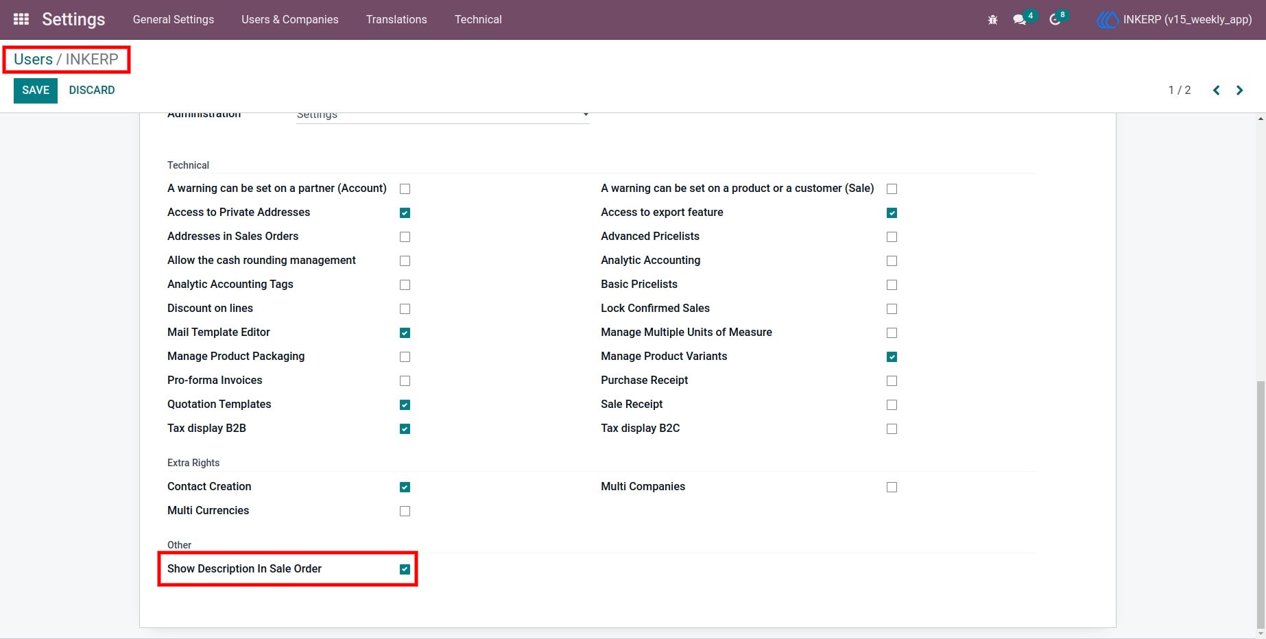Uncheck Quotation Templates checkbox
The image size is (1266, 639).
pos(405,405)
